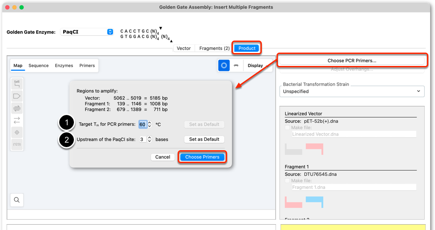Click the Target Tm stepper arrows

150,124
